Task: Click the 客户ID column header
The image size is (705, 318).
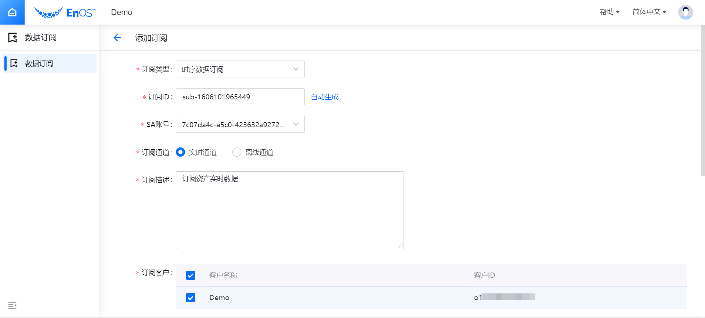Action: (484, 275)
